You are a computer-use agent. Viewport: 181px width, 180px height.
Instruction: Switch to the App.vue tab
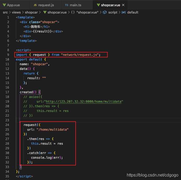[x=13, y=5]
